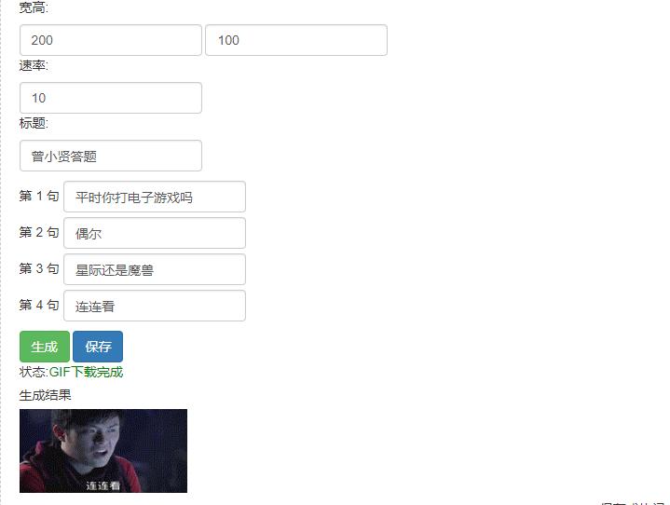670x505 pixels.
Task: Focus the 速率 input showing 10
Action: point(111,98)
